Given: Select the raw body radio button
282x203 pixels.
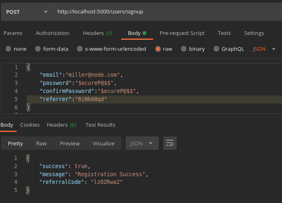Looking at the screenshot, I should pyautogui.click(x=158, y=49).
